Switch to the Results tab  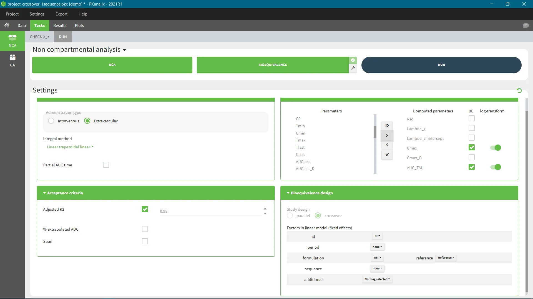pos(60,25)
